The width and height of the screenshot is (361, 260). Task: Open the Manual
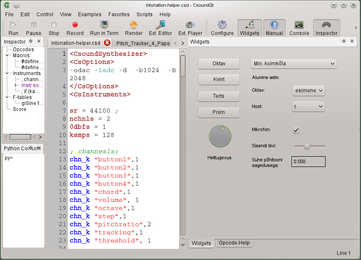(274, 28)
